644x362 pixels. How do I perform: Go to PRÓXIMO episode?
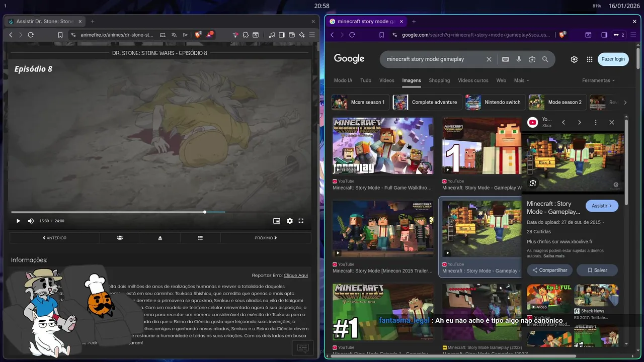pyautogui.click(x=266, y=238)
